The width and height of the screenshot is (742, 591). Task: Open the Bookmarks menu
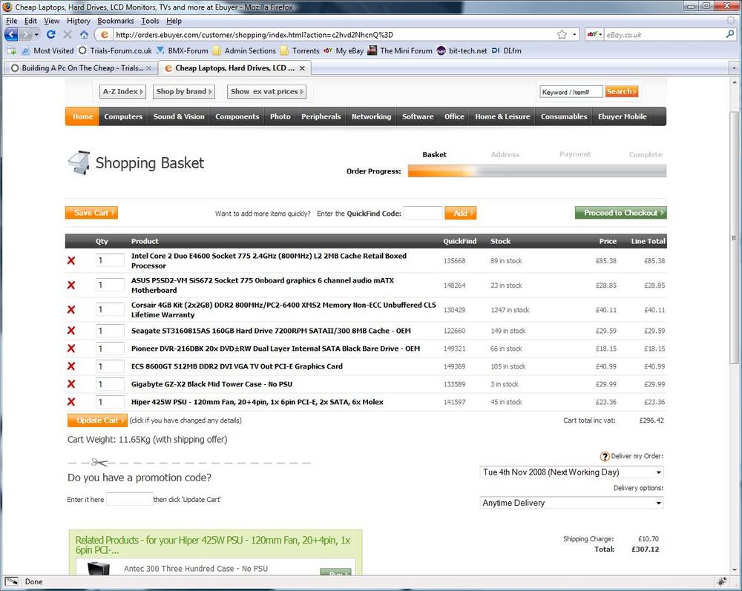116,21
